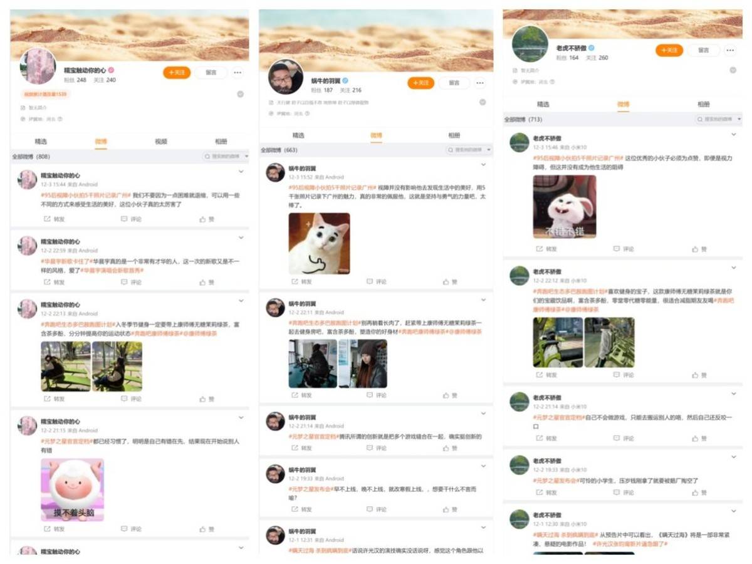The image size is (752, 564).
Task: Like the 蜗牛的羽翼 gym photos post
Action: pyautogui.click(x=450, y=395)
